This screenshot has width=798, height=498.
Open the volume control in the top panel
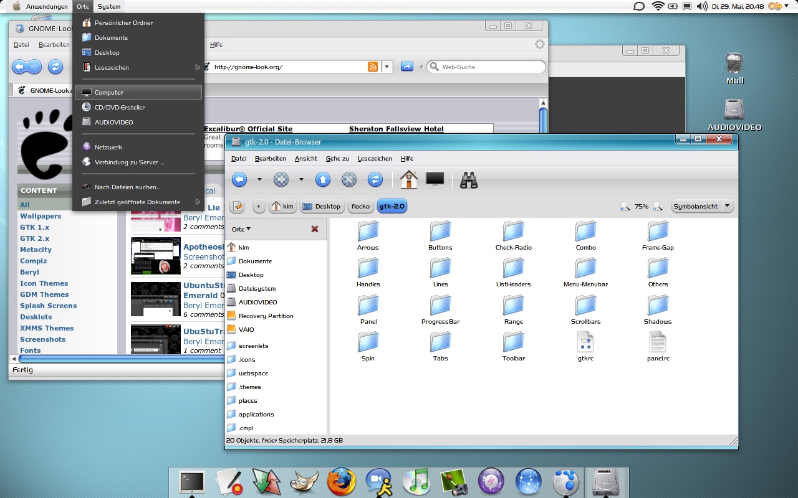(702, 6)
